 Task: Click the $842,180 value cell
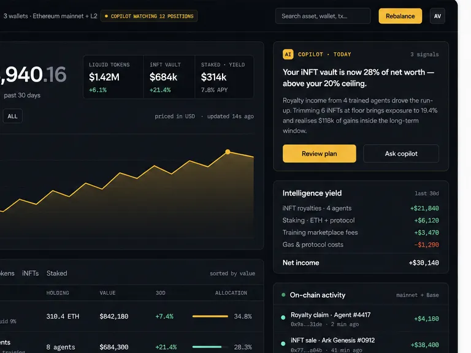pos(114,316)
